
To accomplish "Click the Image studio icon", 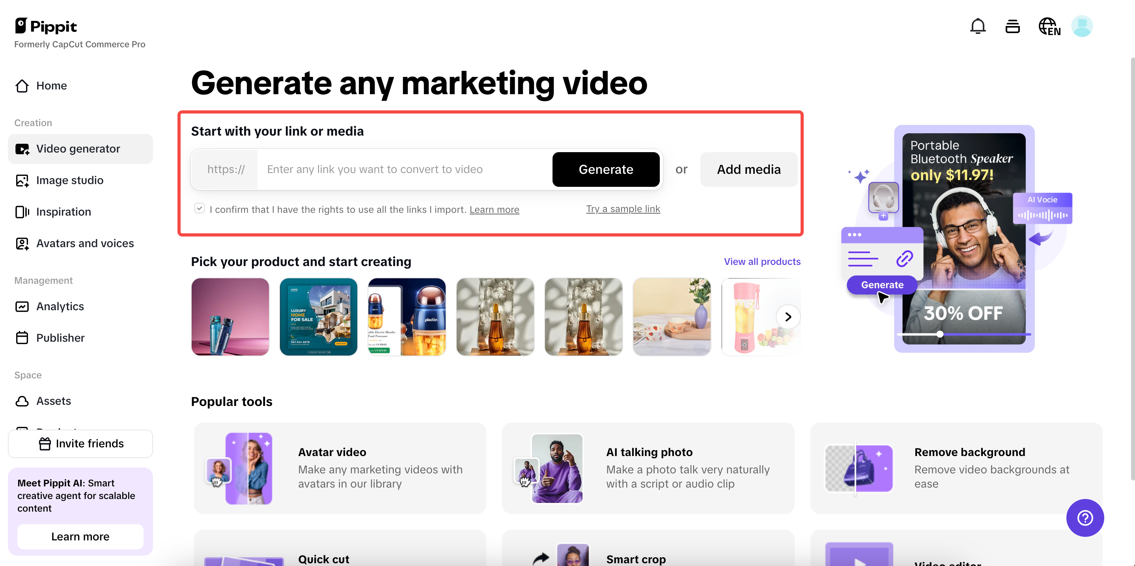I will point(22,180).
